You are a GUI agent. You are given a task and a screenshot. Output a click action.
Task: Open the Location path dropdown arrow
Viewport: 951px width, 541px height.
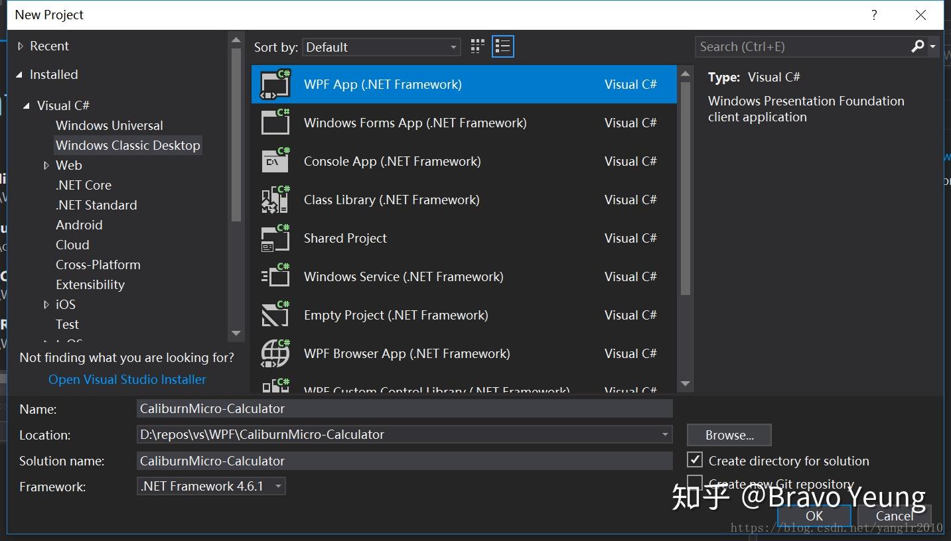(665, 434)
